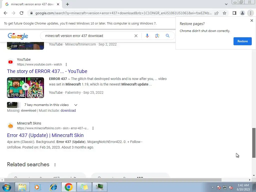The height and width of the screenshot is (192, 256).
Task: Go back to the previous page
Action: [5, 13]
